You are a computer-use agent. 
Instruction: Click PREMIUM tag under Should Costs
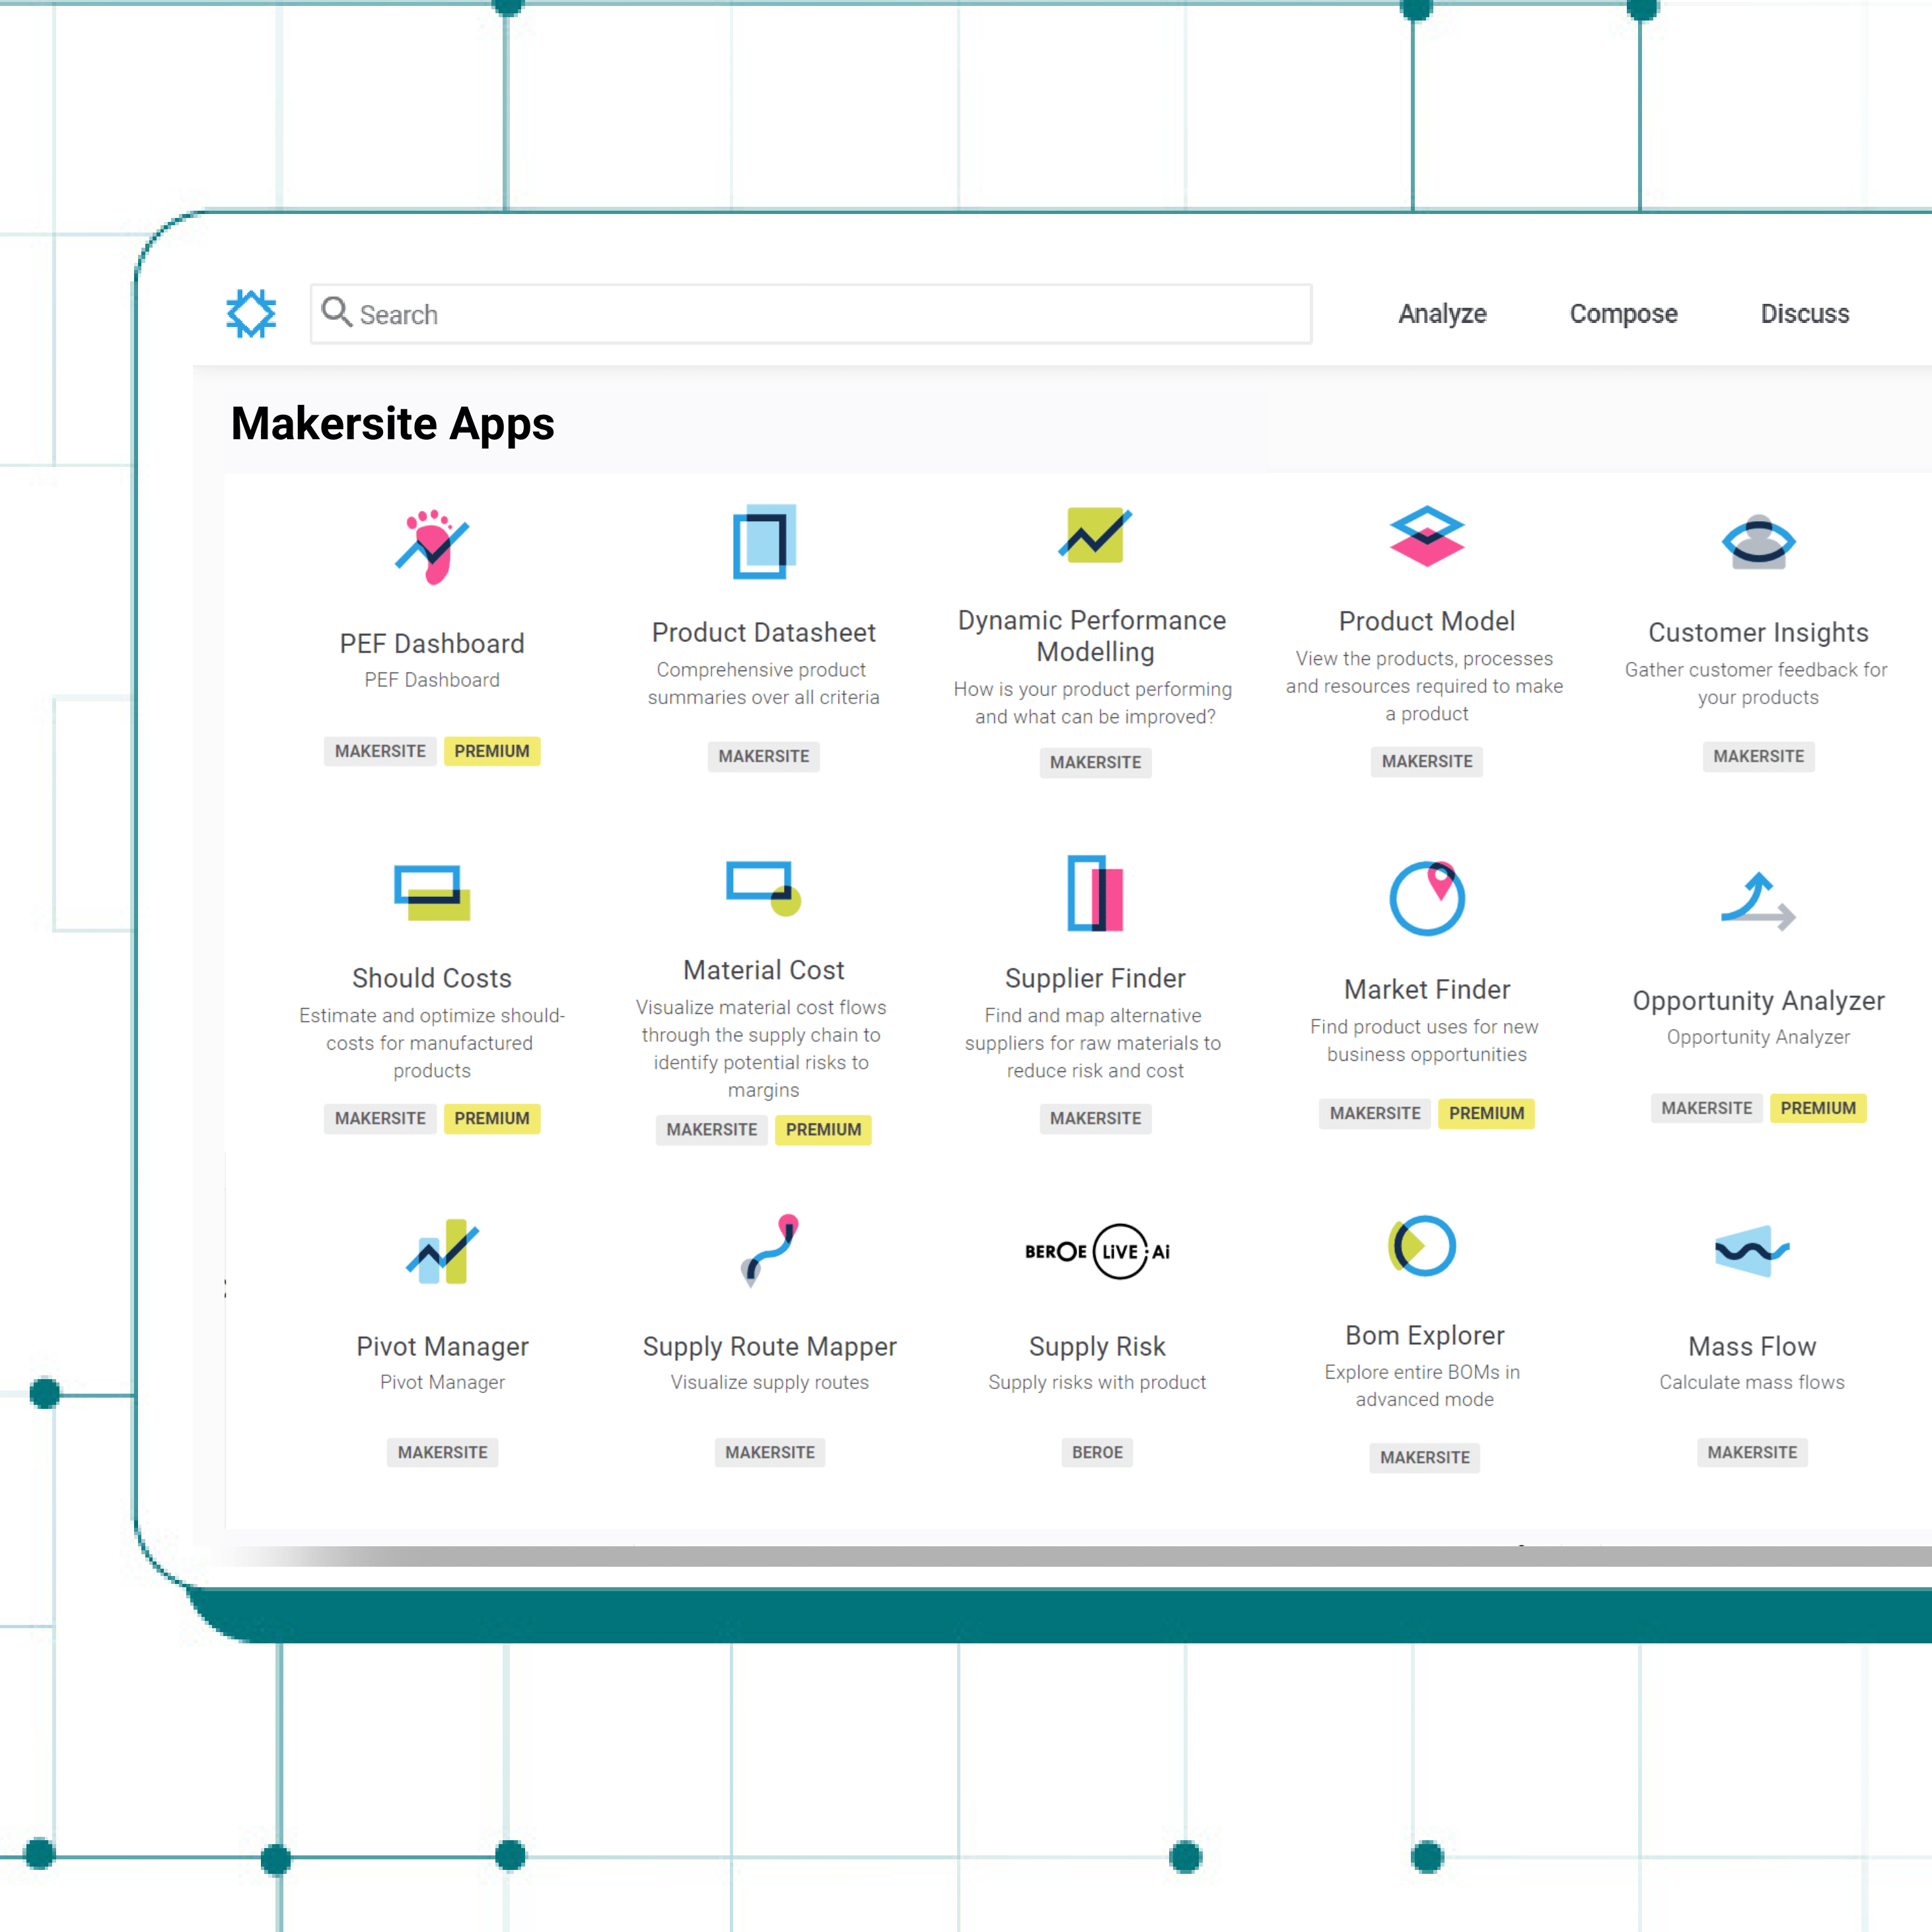click(x=492, y=1118)
